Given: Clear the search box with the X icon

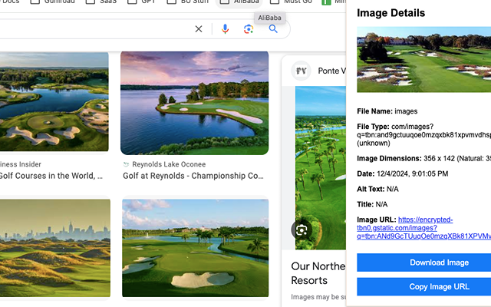Looking at the screenshot, I should (x=199, y=29).
